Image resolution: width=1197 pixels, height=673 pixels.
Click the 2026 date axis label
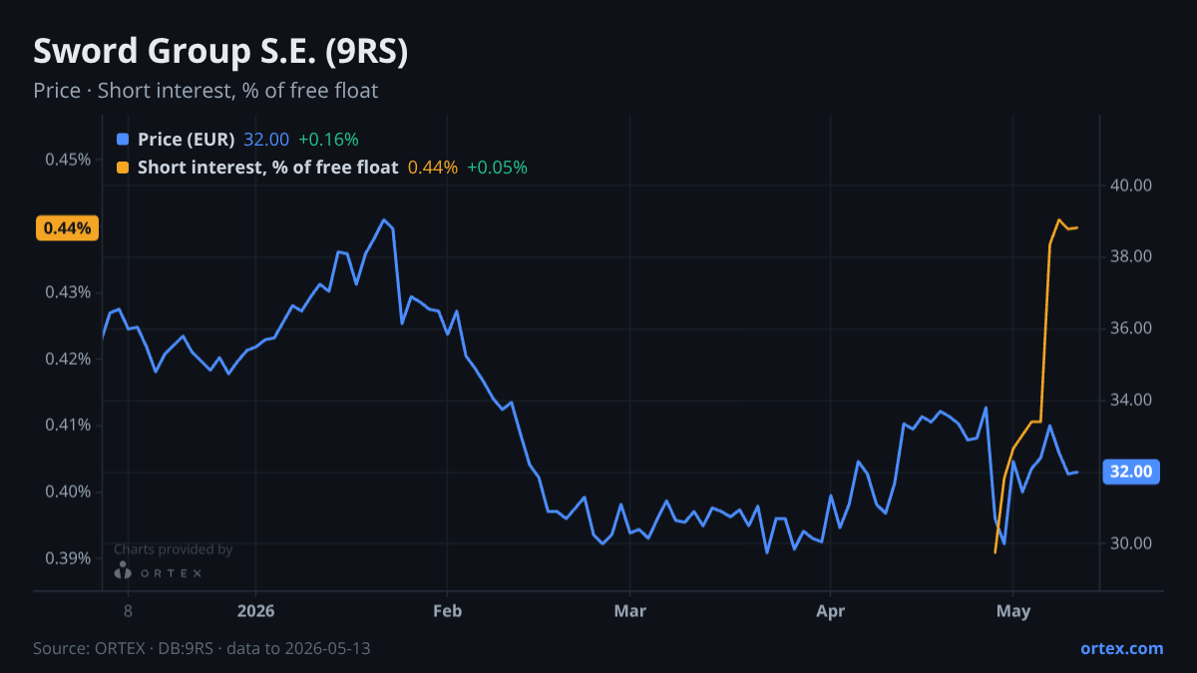coord(256,610)
